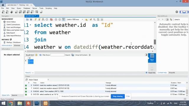Execute the query with lightning bolt icon

(x=35, y=19)
